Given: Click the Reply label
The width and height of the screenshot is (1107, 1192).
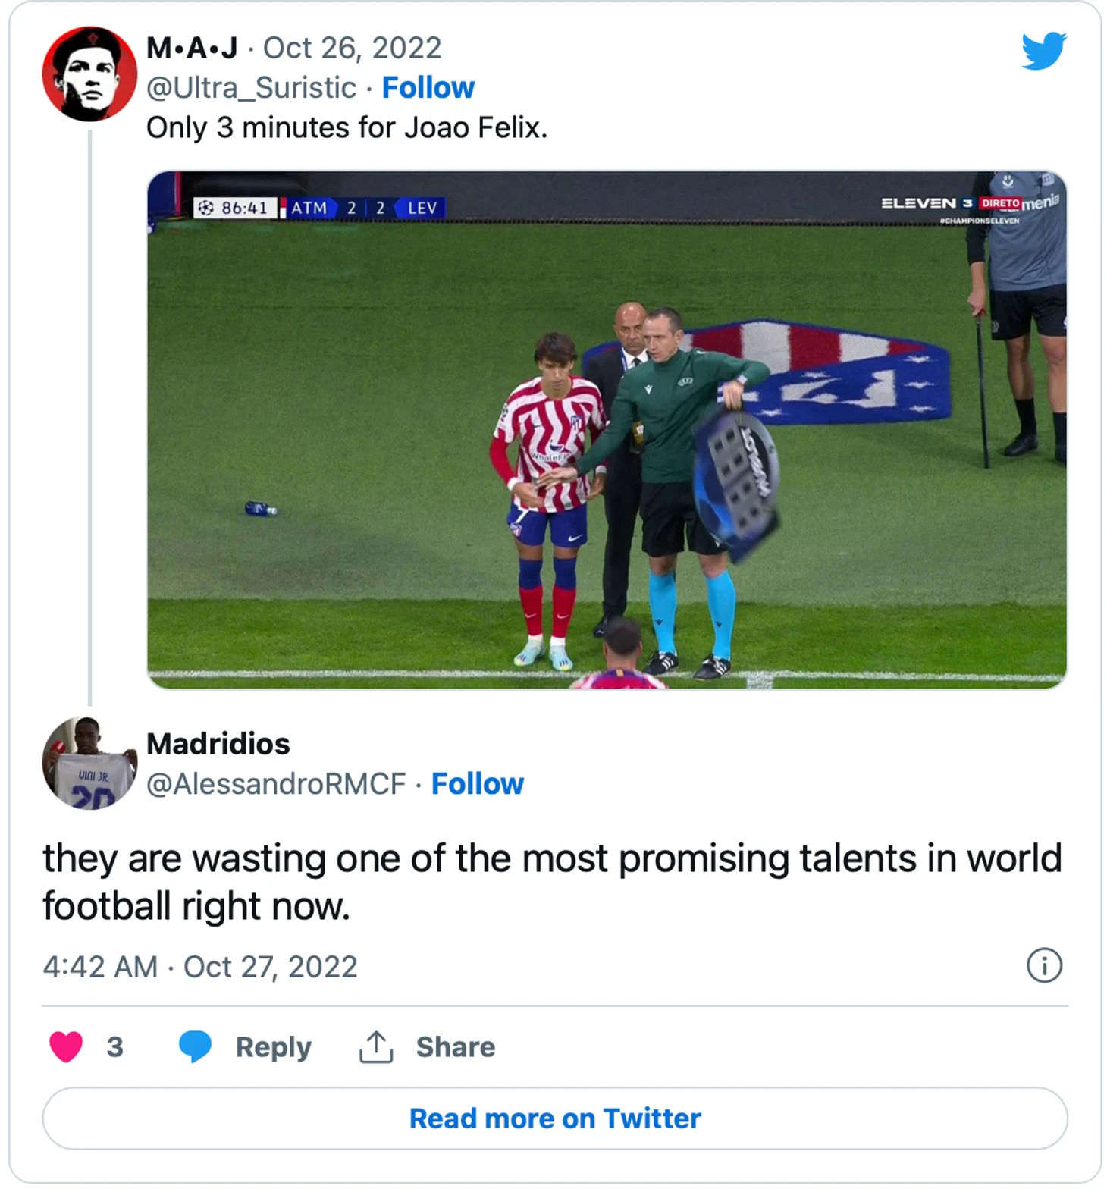Looking at the screenshot, I should pyautogui.click(x=273, y=1047).
